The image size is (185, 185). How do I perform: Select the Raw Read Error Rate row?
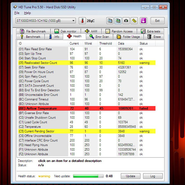pyautogui.click(x=87, y=49)
